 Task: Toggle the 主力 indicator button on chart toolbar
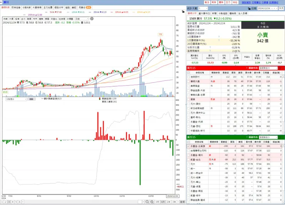(23, 19)
